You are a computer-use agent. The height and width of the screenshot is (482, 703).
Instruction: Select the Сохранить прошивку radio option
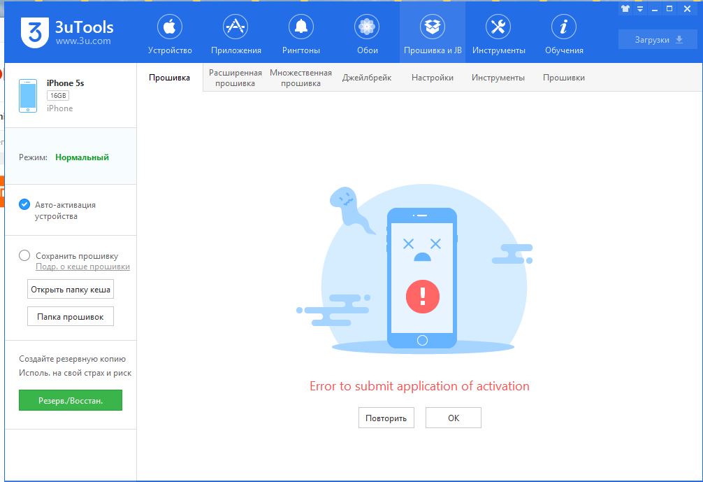coord(24,255)
